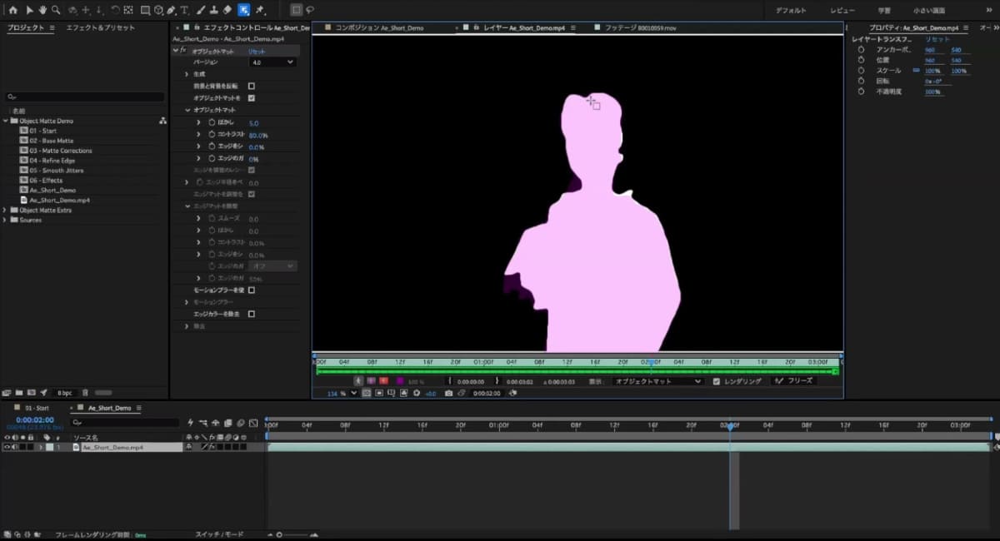This screenshot has width=1000, height=541.
Task: Select the Rotation tool
Action: (x=115, y=10)
